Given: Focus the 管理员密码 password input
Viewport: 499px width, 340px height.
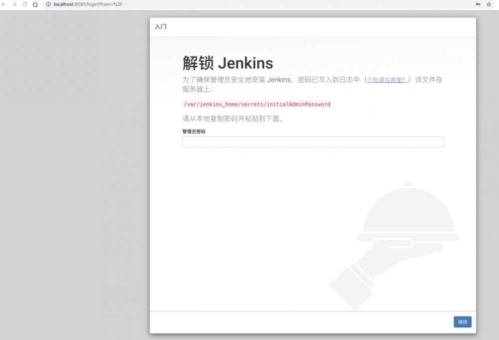Looking at the screenshot, I should coord(312,142).
